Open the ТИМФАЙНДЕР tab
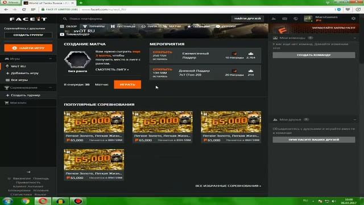 coord(75,34)
